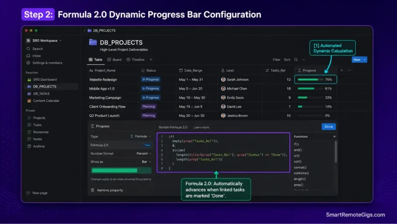Click the Formula 2.0 New row
The height and width of the screenshot is (224, 397).
pos(121,145)
